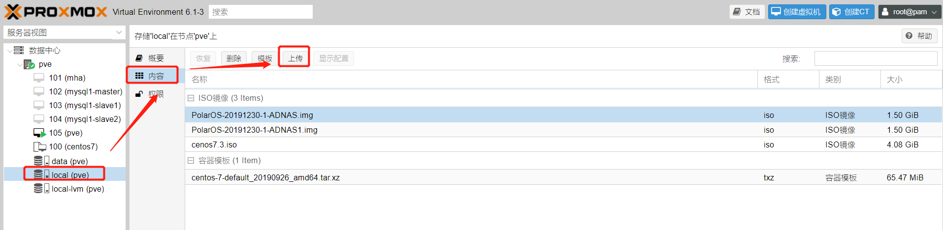943x230 pixels.
Task: Select the cenos7.3.iso row
Action: [x=214, y=144]
